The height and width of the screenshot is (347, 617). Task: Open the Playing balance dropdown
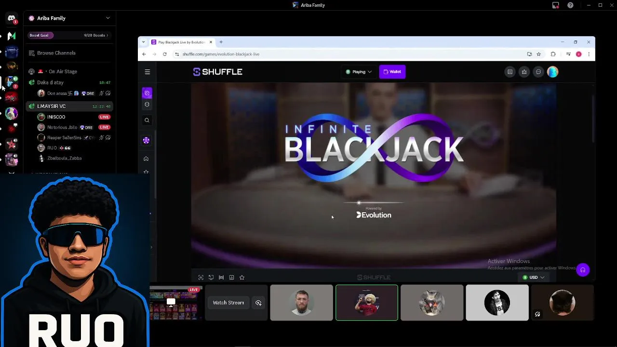[x=359, y=72]
